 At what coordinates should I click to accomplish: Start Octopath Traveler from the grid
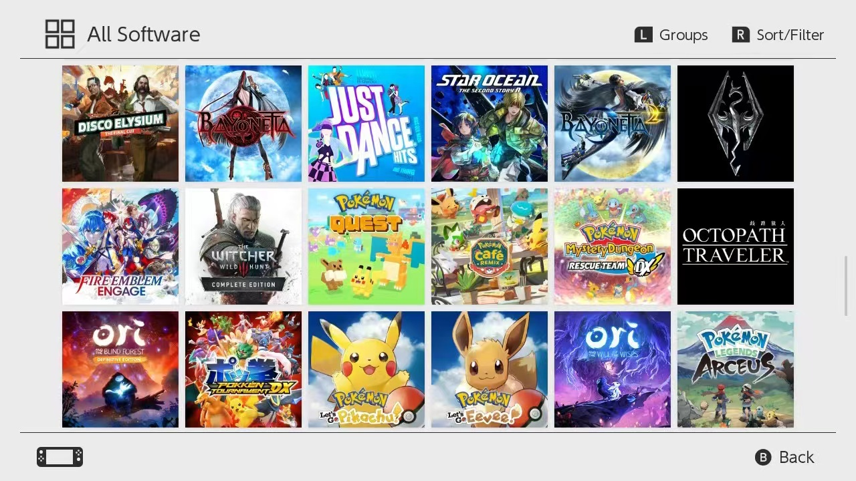click(x=736, y=247)
